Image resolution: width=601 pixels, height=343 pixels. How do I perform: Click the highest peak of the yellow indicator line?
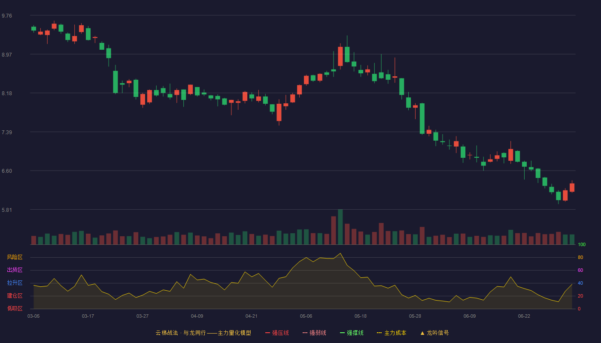coord(340,253)
